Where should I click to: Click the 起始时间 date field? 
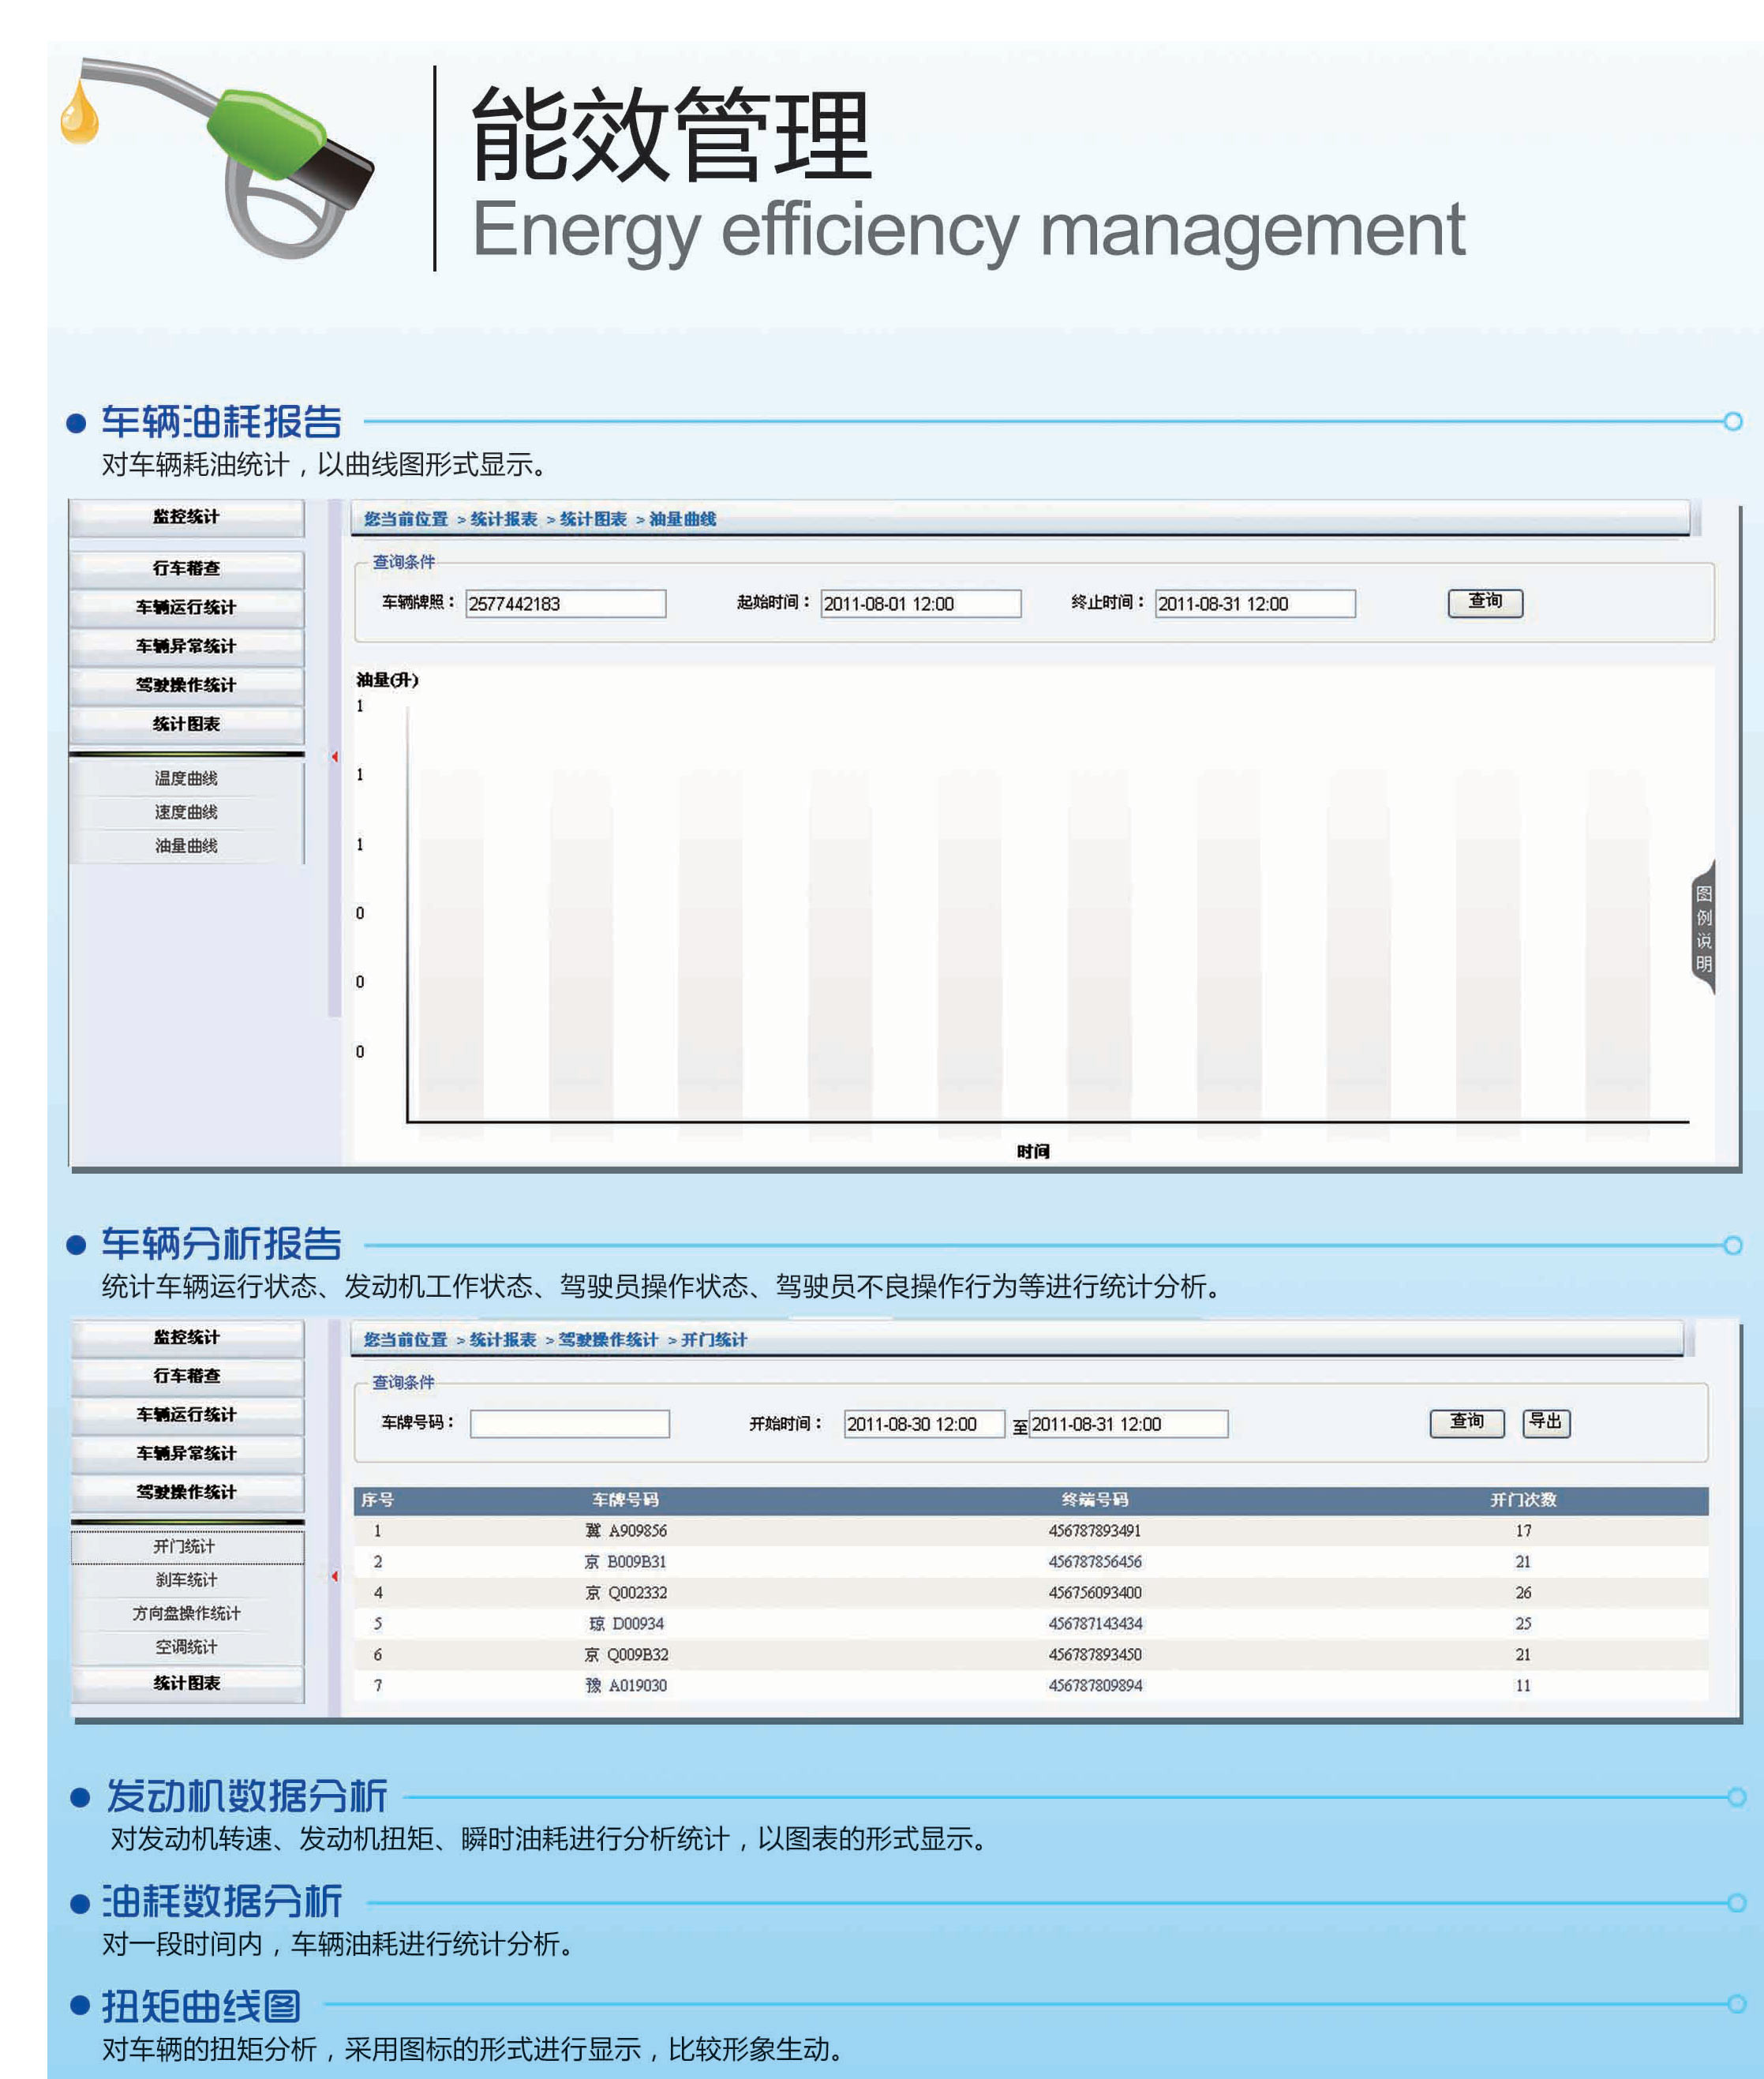point(920,604)
